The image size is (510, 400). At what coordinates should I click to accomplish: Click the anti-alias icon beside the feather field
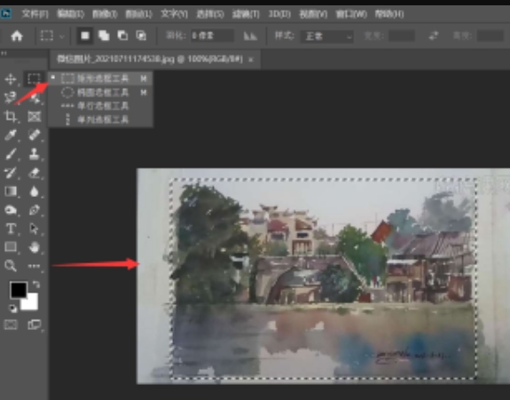[x=250, y=35]
